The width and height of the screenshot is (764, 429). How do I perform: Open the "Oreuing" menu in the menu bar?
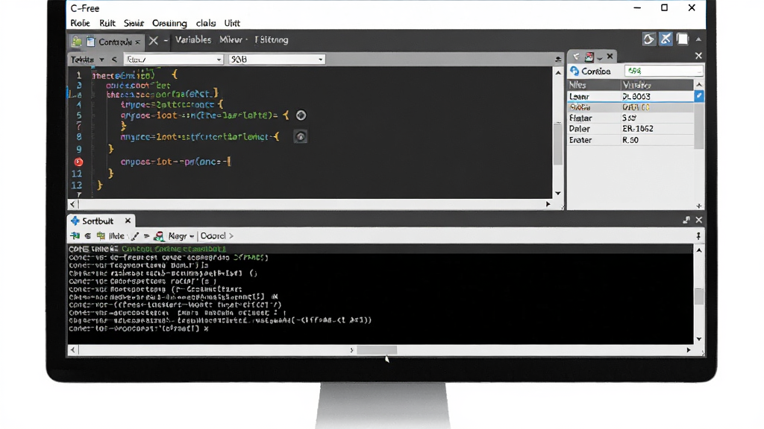click(169, 23)
